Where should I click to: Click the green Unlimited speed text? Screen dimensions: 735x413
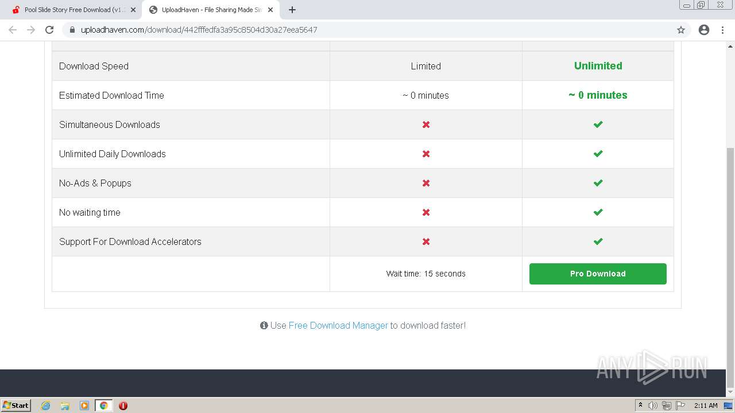[598, 66]
